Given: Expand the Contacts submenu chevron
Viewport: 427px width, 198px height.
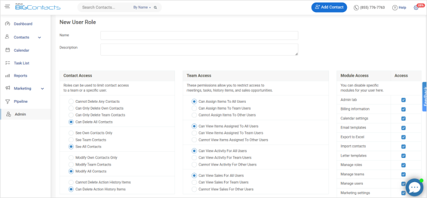Looking at the screenshot, I should point(40,37).
